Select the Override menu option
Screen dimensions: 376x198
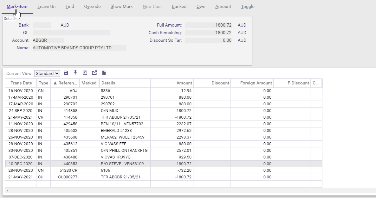(92, 6)
